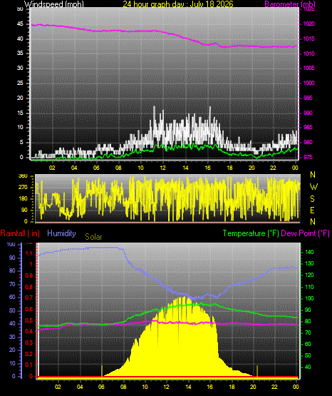Select the "Temperature (°F)" legend label
This screenshot has width=332, height=396.
point(251,233)
